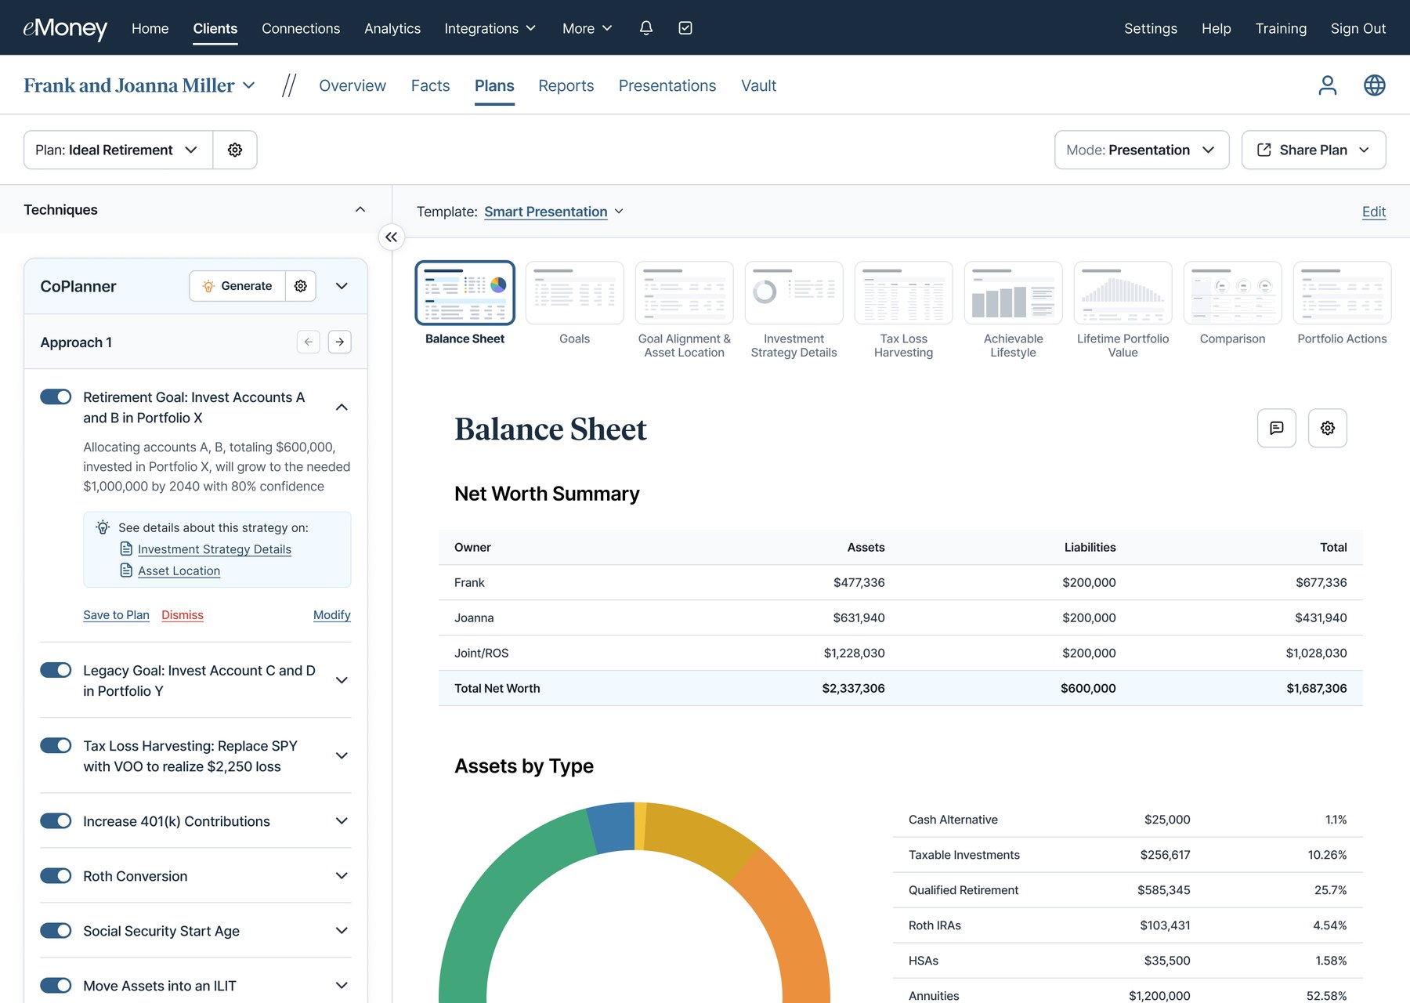Open the notifications bell icon
The height and width of the screenshot is (1003, 1410).
tap(646, 28)
